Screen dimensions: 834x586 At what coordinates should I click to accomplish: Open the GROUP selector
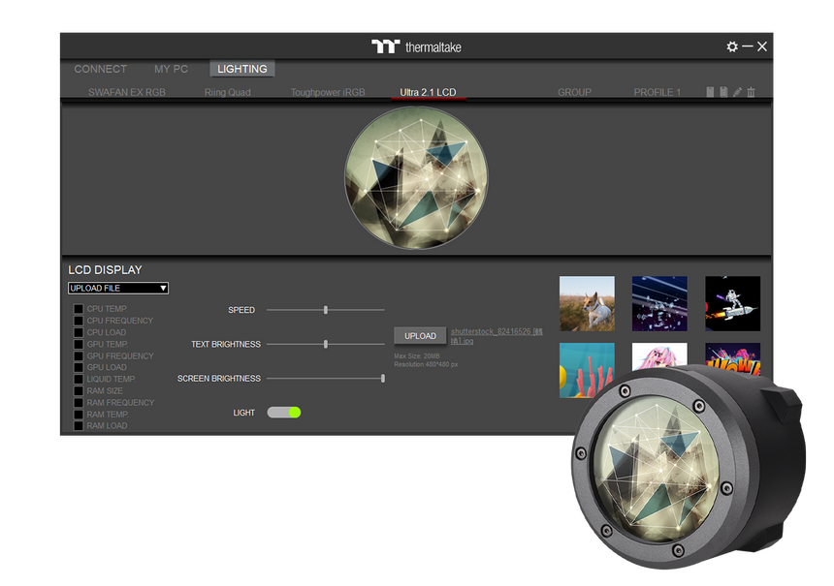point(574,93)
